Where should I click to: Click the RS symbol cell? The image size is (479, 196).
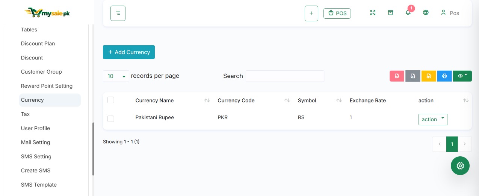(301, 117)
